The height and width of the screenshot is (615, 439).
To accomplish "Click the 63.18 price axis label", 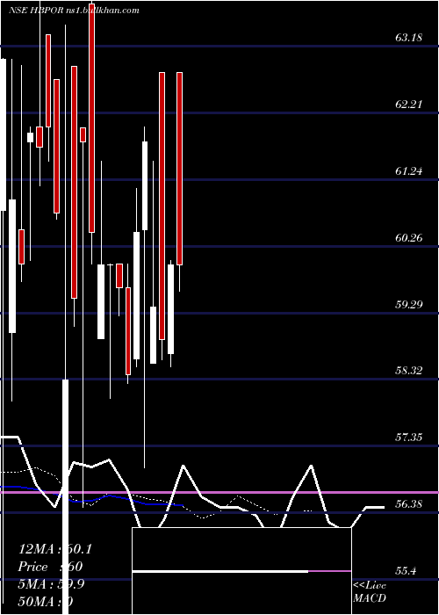I will [409, 38].
